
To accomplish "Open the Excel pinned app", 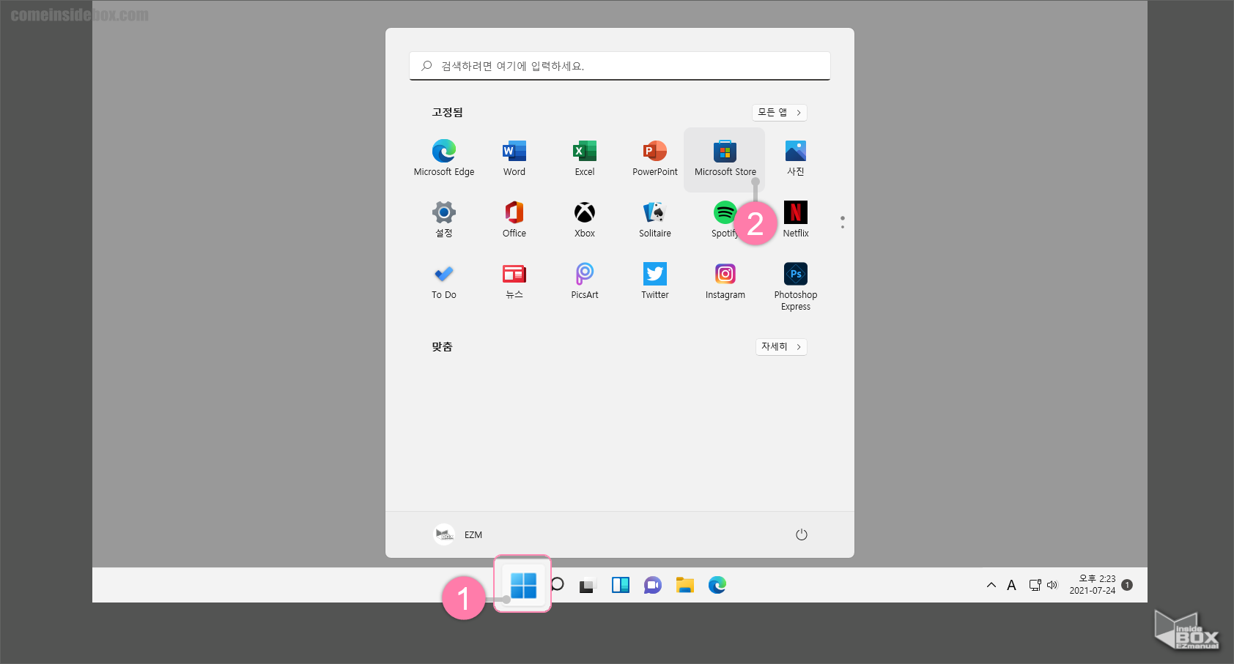I will coord(585,158).
